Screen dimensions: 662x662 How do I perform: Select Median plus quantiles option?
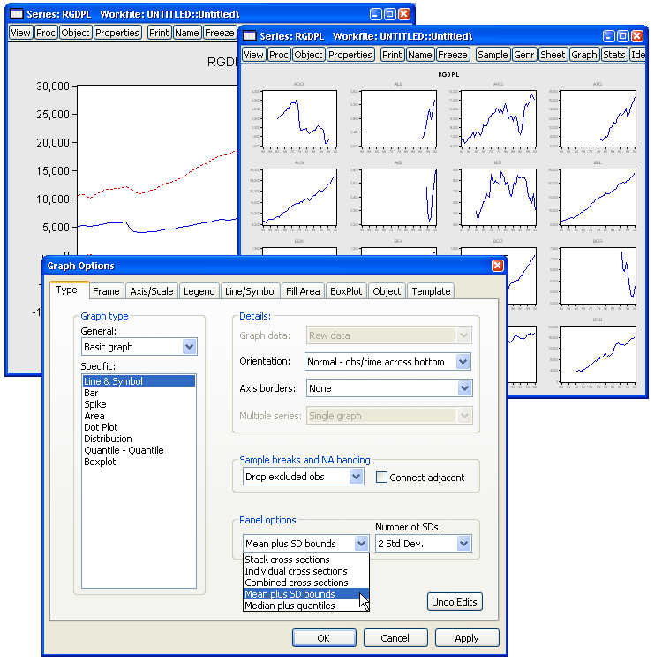tap(290, 606)
